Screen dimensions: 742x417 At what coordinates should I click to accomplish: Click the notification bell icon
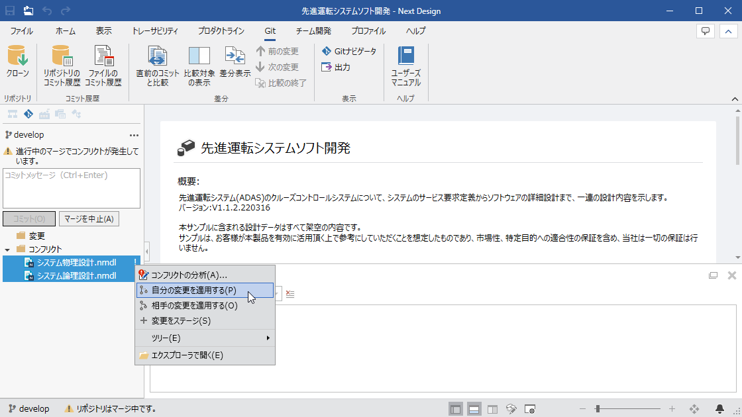pyautogui.click(x=719, y=408)
